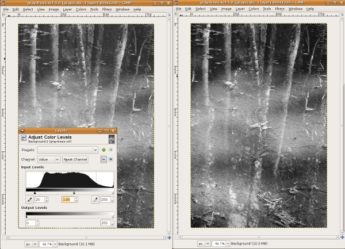Click the input gamma slider triangle
This screenshot has height=249, width=345.
74,193
